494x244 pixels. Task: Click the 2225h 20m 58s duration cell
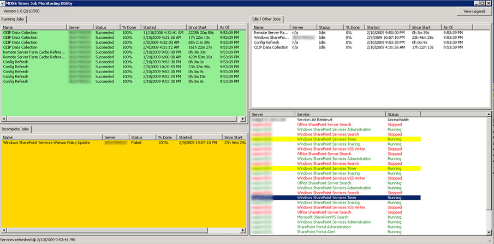pos(201,33)
